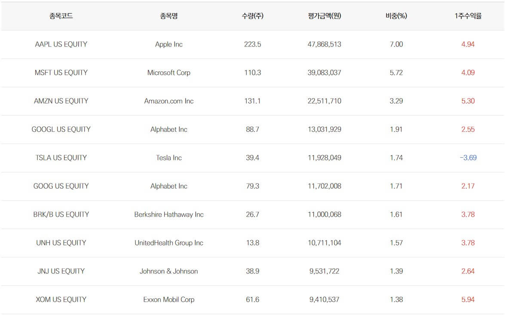Screen dimensions: 505x315
Task: Click the quantity value 110.3
Action: (253, 73)
